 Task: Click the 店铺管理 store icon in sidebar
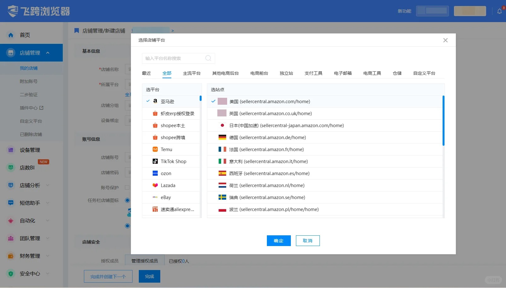coord(11,53)
